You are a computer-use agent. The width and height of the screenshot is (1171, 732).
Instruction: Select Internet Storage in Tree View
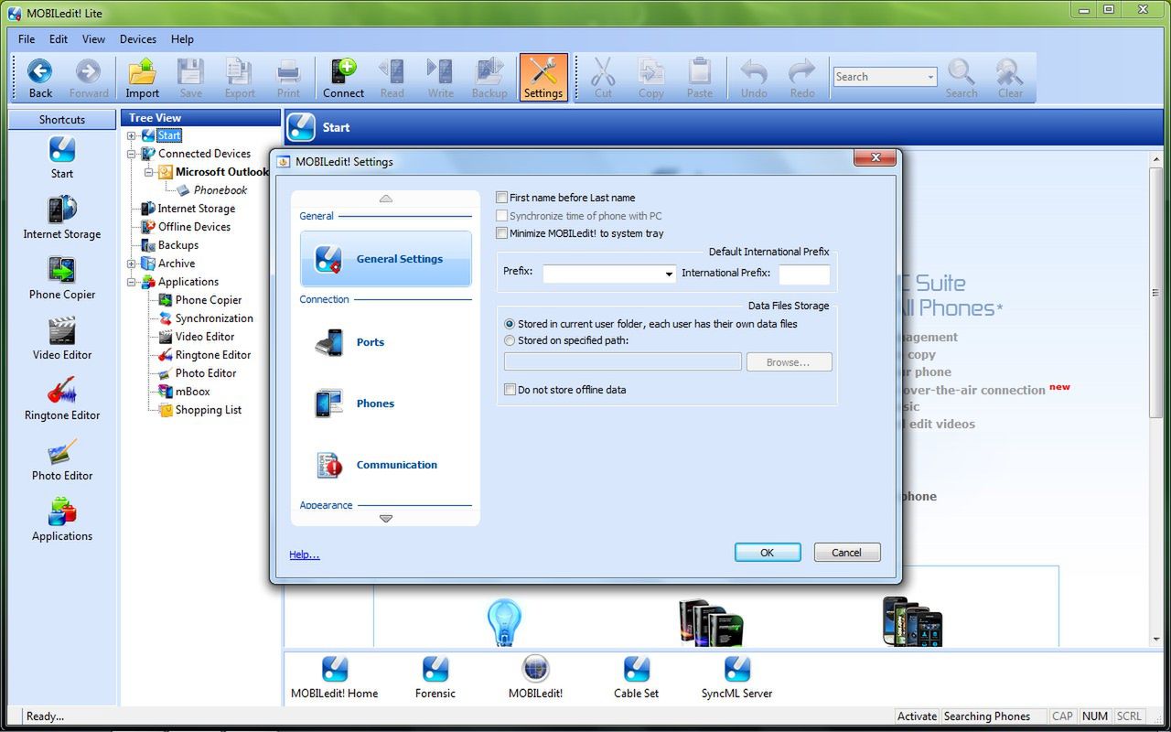click(x=197, y=209)
